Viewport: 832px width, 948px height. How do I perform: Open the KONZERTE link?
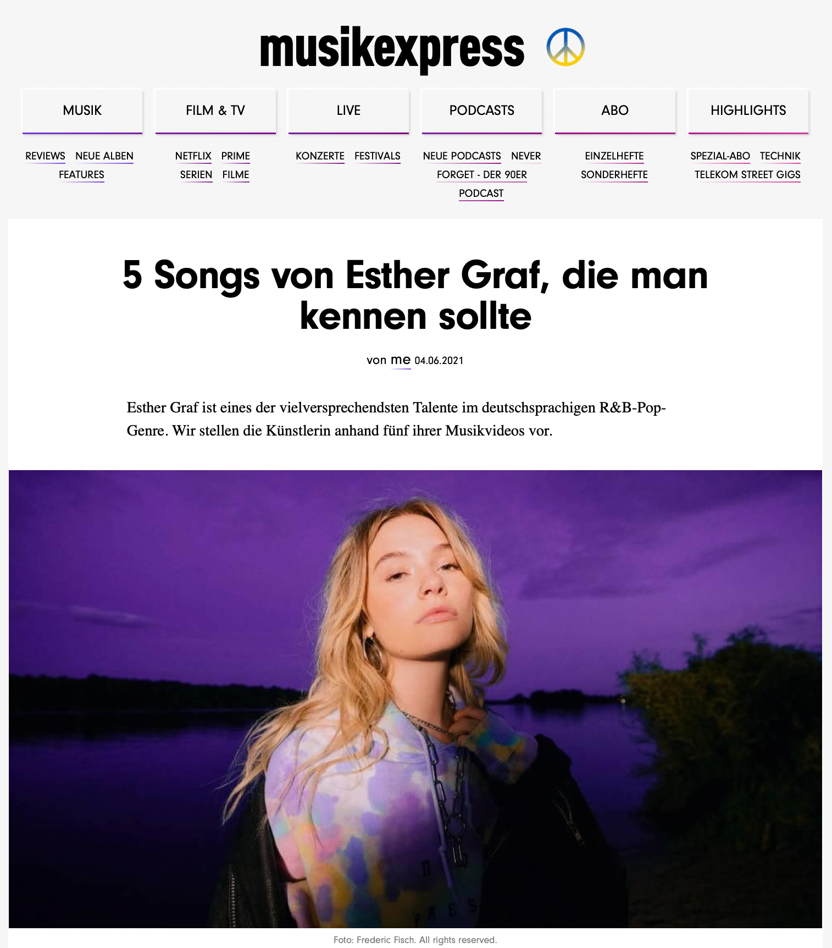(x=320, y=156)
